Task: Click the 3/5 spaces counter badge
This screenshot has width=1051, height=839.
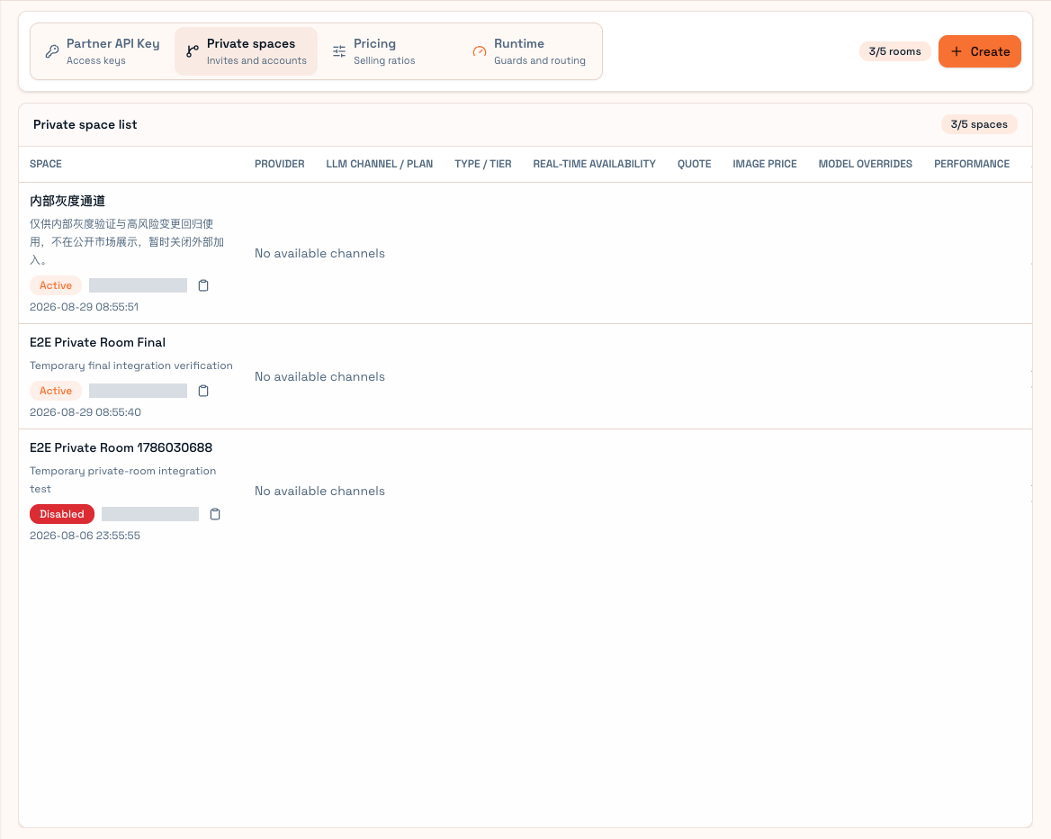Action: pos(979,125)
